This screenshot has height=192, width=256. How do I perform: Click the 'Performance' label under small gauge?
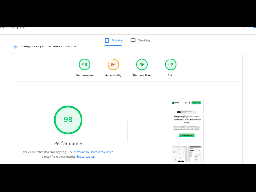(84, 75)
